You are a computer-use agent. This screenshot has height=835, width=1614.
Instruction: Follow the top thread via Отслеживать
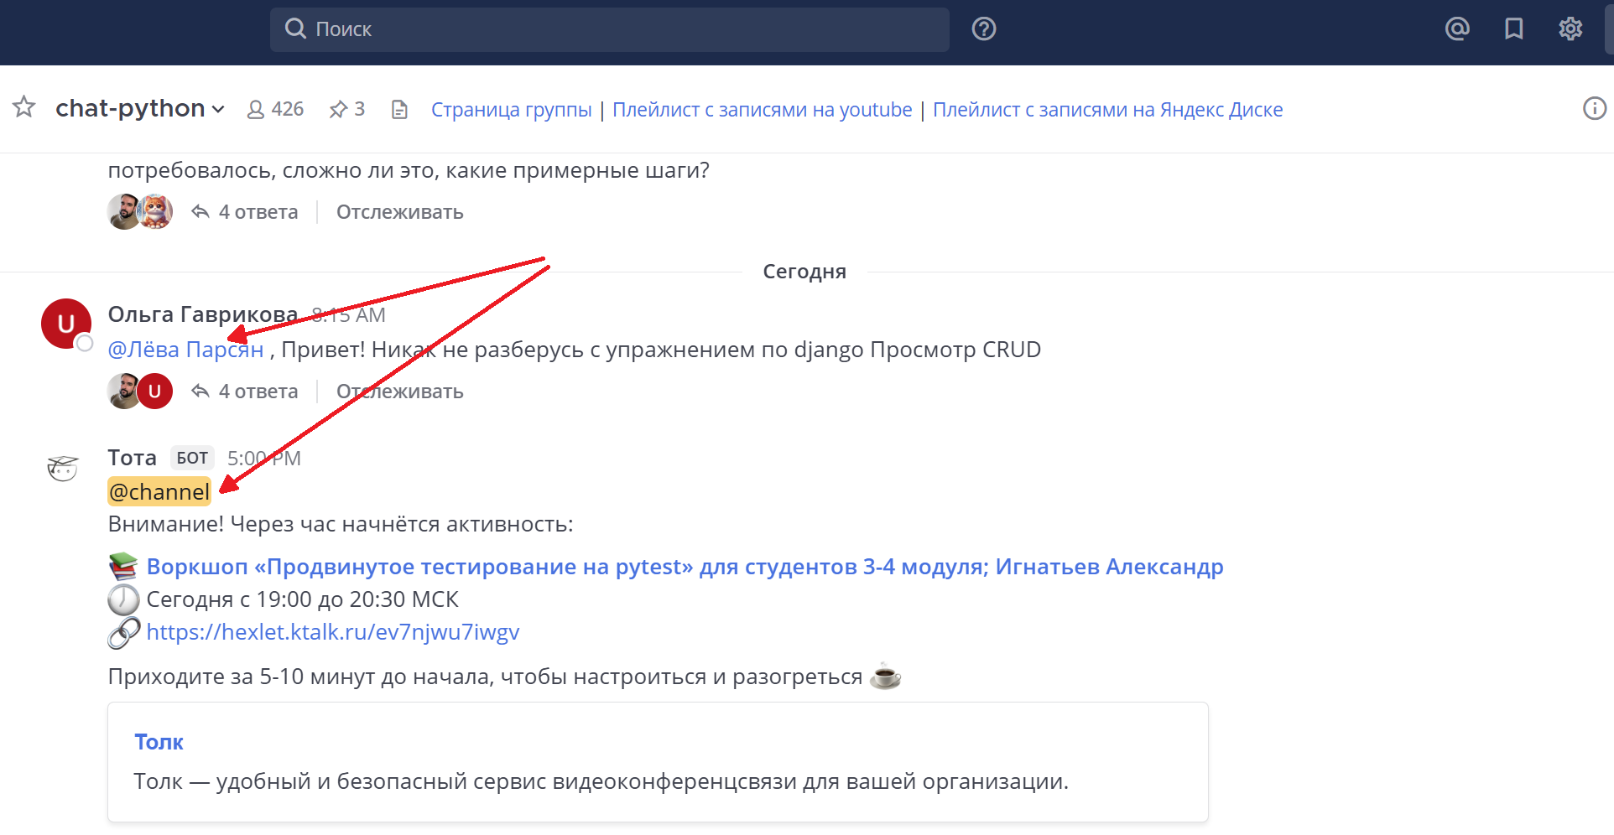399,212
